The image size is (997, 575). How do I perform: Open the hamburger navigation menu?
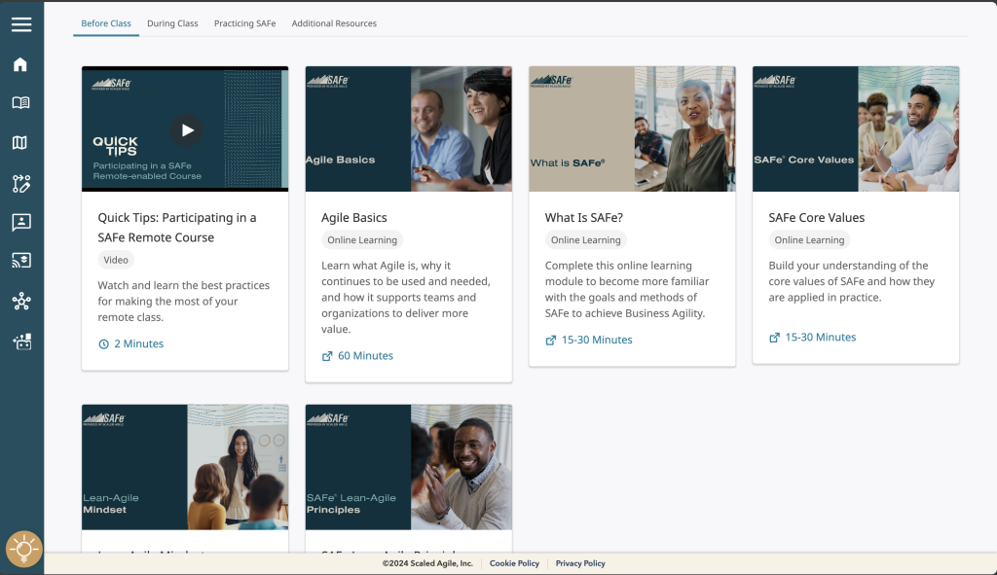(21, 24)
